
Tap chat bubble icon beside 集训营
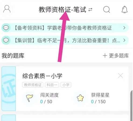(x=6, y=40)
